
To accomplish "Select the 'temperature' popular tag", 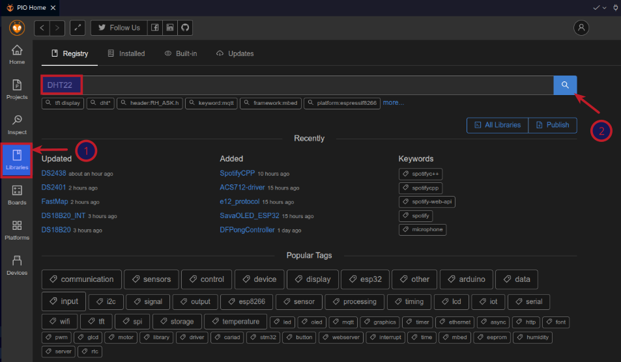I will click(235, 322).
